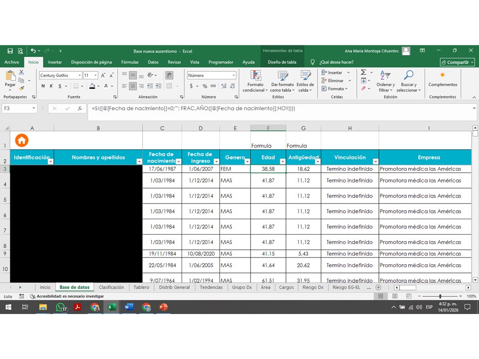This screenshot has width=479, height=359.
Task: Open the Archivo menu
Action: click(x=11, y=62)
